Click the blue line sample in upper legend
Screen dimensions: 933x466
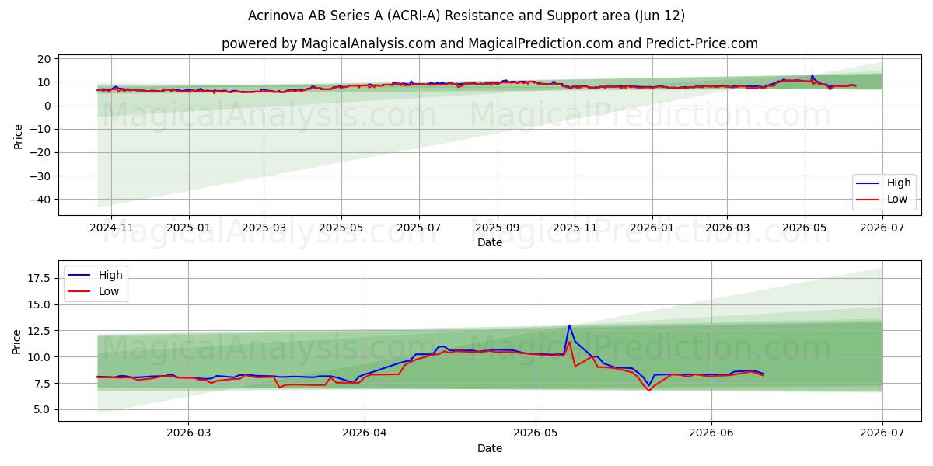868,184
